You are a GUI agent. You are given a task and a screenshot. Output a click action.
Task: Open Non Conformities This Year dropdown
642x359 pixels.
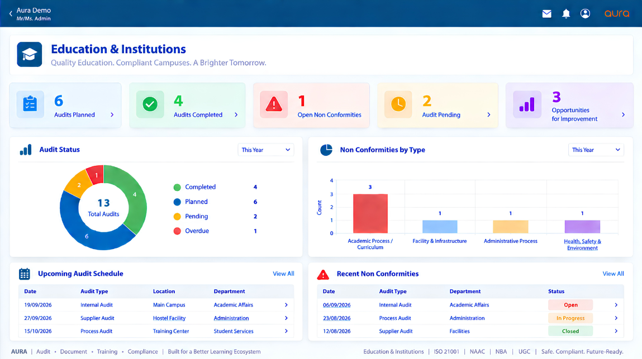click(596, 150)
